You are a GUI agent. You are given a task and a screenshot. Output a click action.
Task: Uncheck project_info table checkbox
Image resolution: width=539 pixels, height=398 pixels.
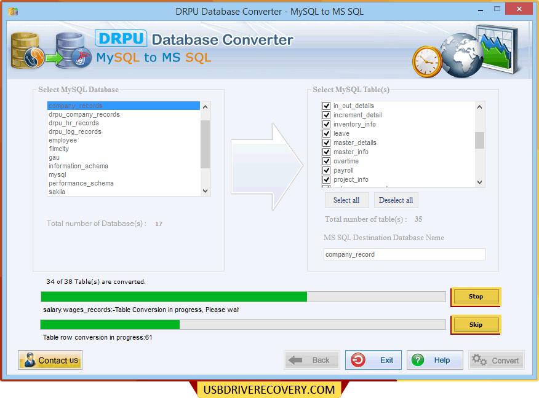coord(326,179)
